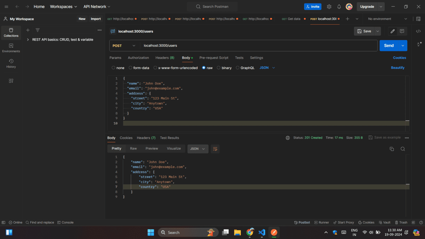Screen dimensions: 425x239
Task: Toggle the response word wrap icon
Action: click(215, 149)
